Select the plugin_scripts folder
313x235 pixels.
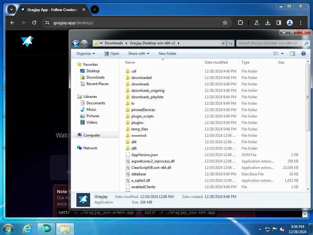[142, 116]
